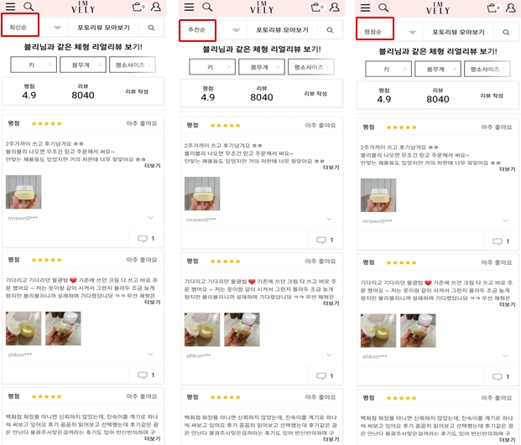
Task: Open the 평점순 sort dropdown
Action: click(x=389, y=32)
